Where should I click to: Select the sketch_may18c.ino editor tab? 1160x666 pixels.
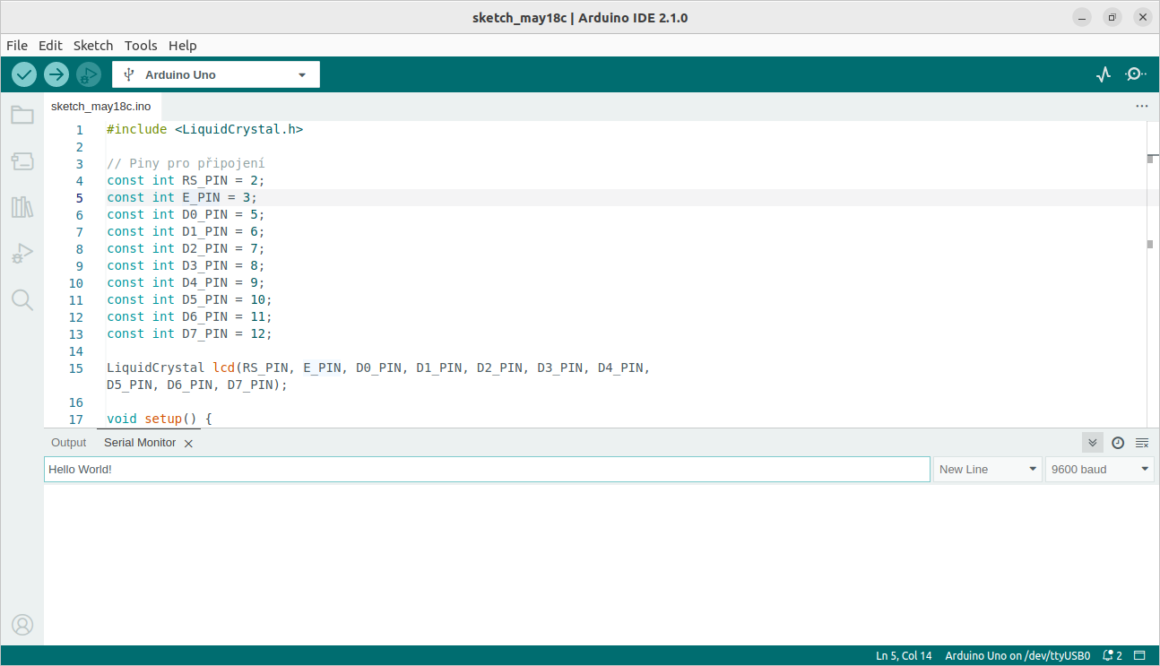coord(101,107)
